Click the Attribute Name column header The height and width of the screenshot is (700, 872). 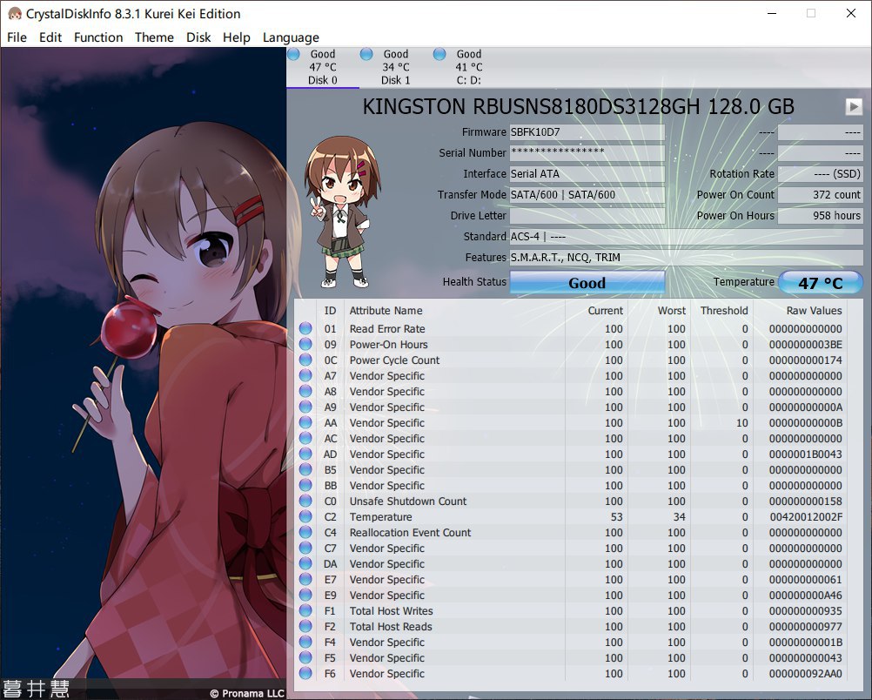pos(386,311)
